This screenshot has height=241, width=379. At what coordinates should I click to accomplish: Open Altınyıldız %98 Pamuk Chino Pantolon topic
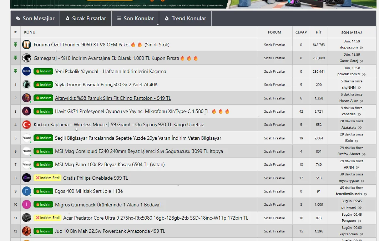tap(113, 98)
